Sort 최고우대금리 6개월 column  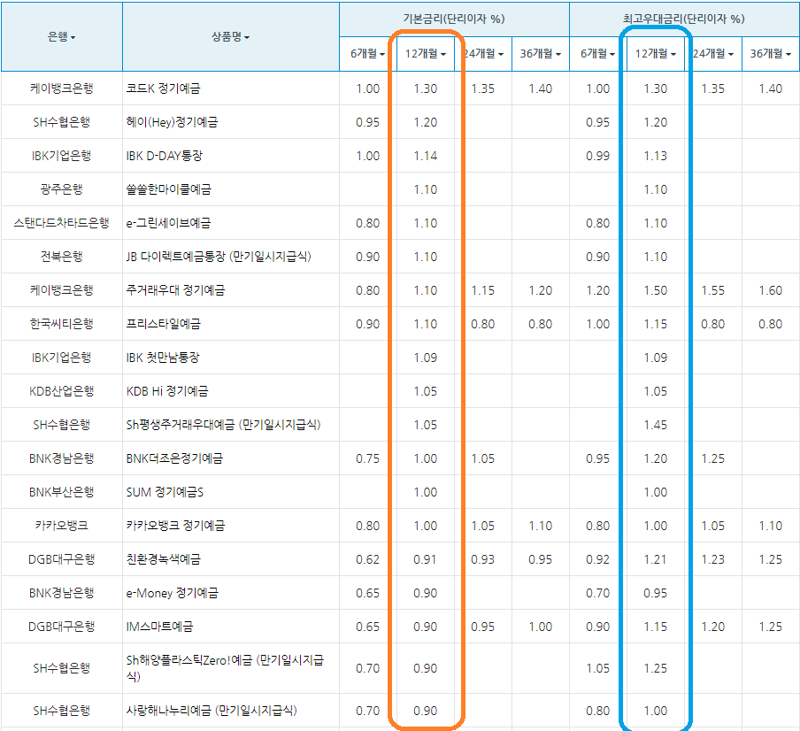(597, 54)
